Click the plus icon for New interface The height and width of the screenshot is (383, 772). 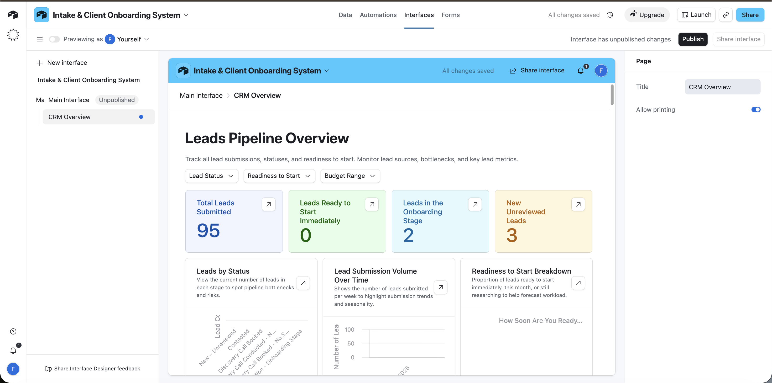tap(40, 63)
